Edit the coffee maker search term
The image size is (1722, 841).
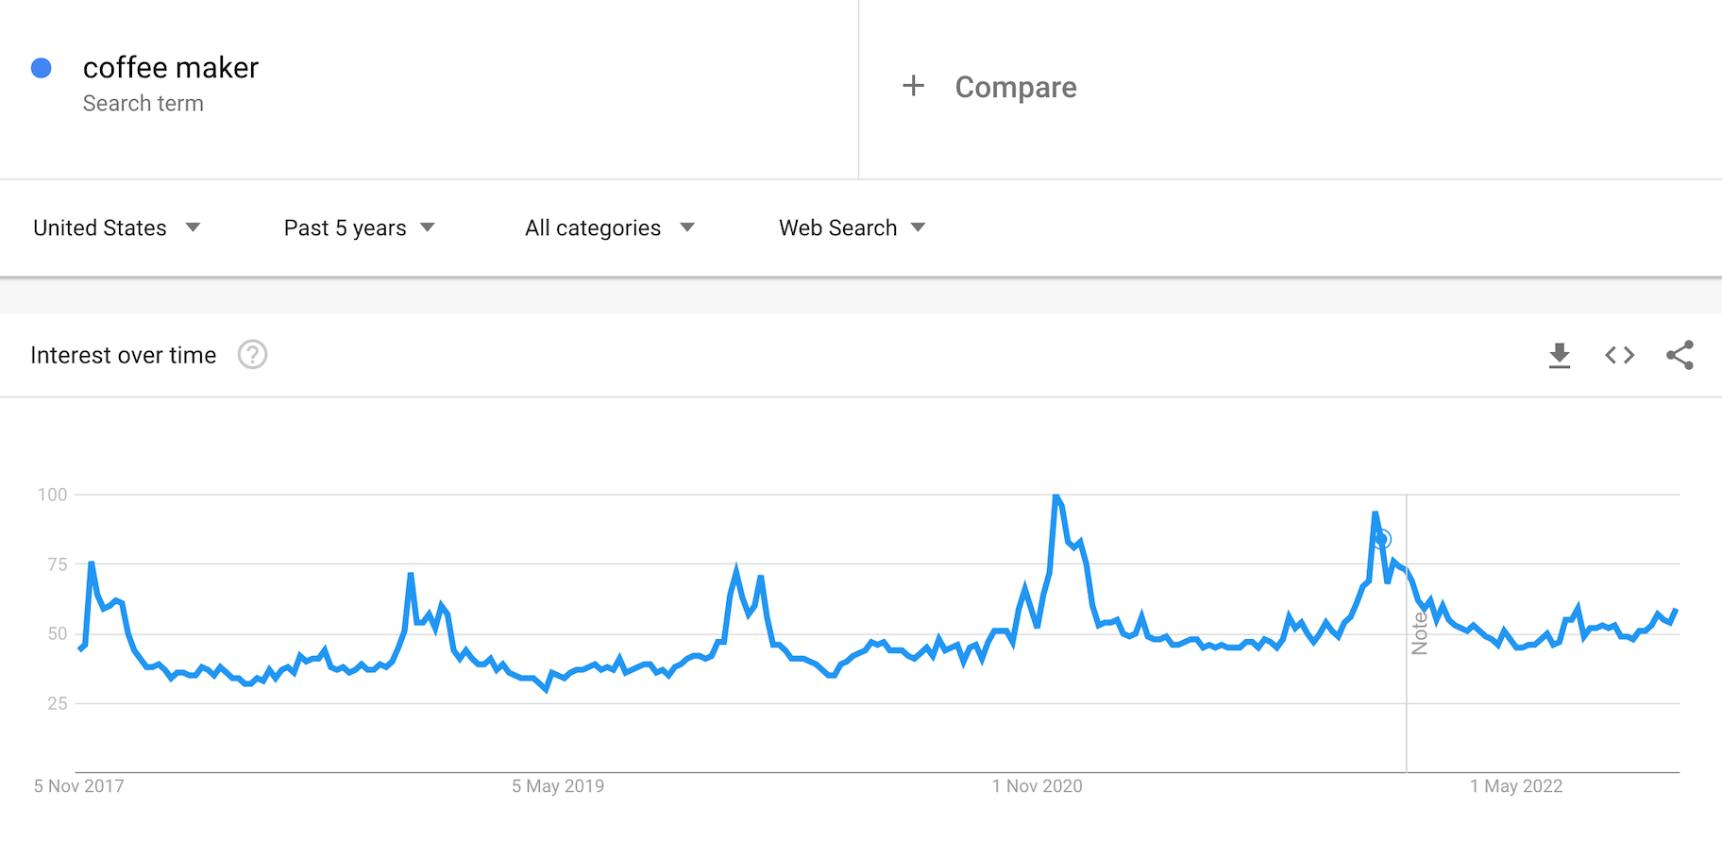pos(171,68)
